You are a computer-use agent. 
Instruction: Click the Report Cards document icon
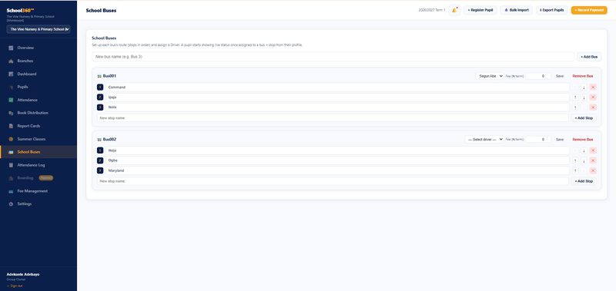point(11,126)
